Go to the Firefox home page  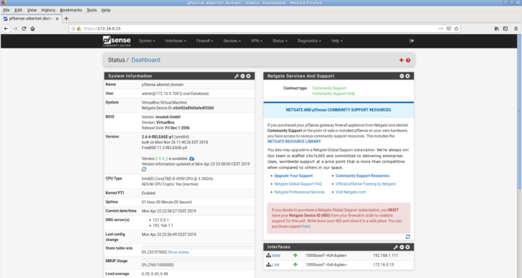tap(33, 29)
